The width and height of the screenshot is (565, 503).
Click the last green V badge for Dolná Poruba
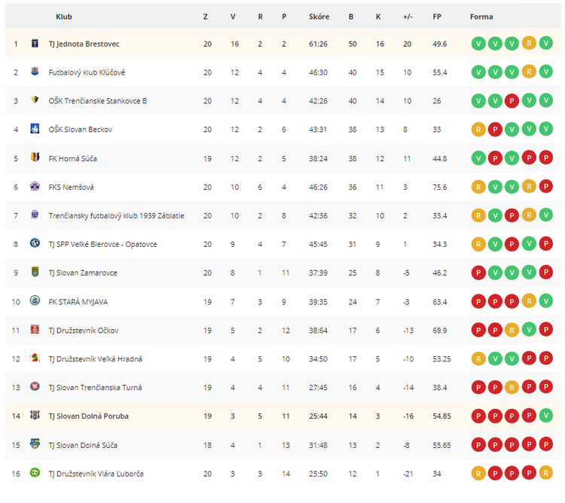click(x=546, y=416)
